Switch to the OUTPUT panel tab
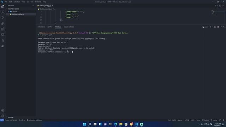Image resolution: width=226 pixels, height=127 pixels. (50, 27)
